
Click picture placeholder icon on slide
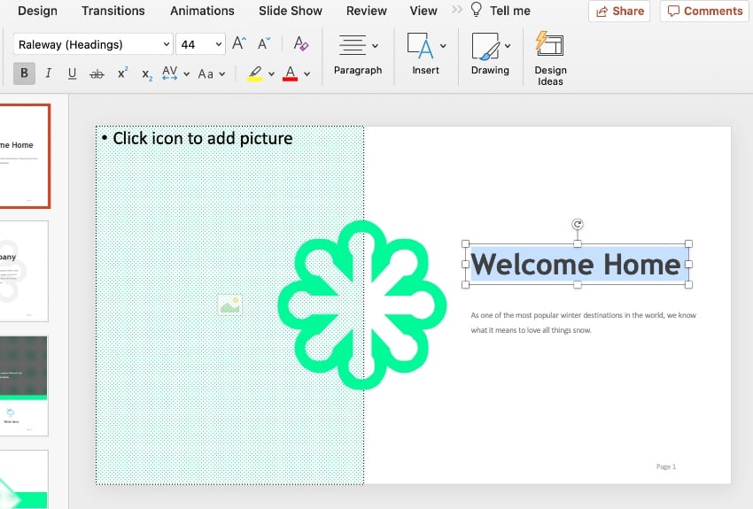click(229, 305)
